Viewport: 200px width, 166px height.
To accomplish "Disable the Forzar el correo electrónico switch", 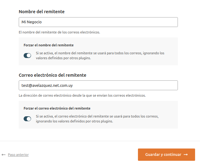I will pos(27,119).
